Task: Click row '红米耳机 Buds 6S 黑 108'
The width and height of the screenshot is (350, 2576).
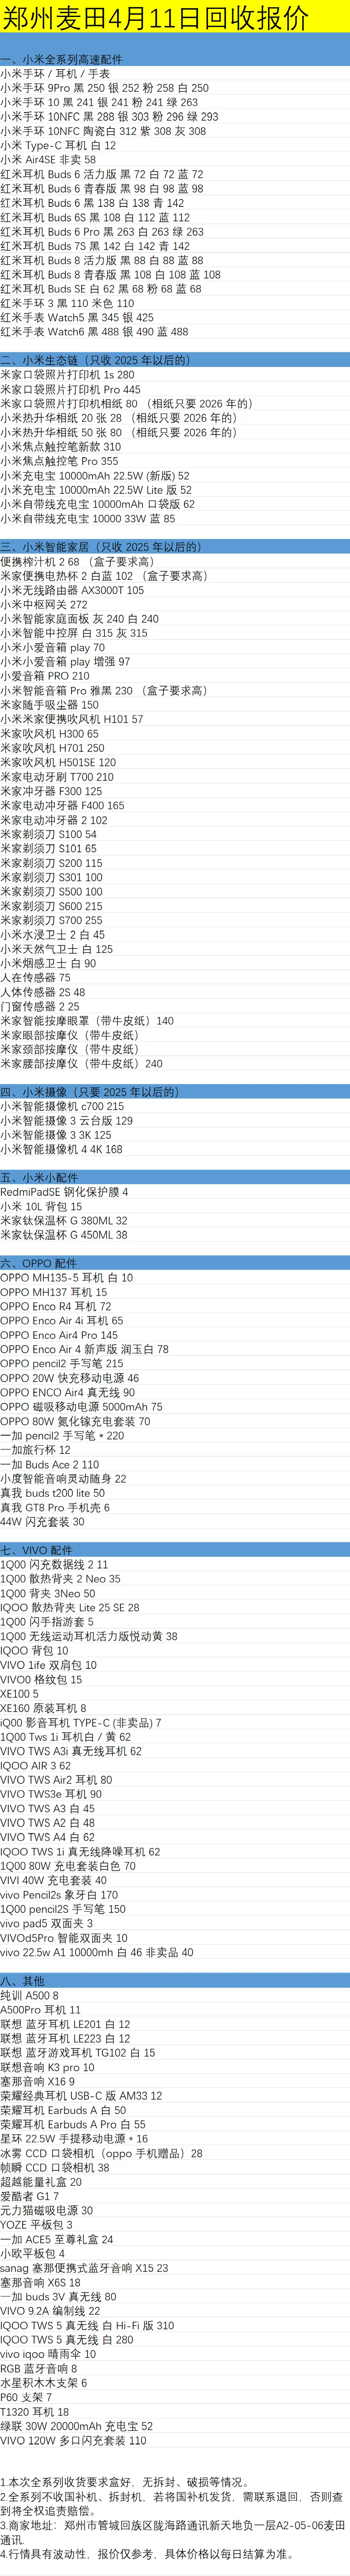Action: tap(95, 217)
